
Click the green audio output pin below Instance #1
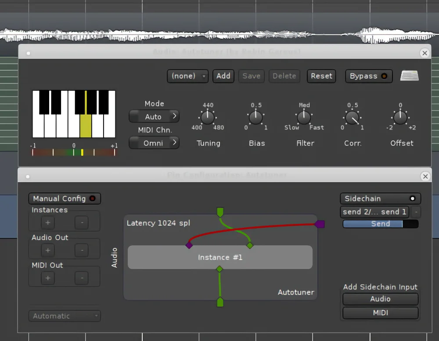[x=220, y=302]
